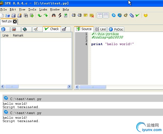Click the Indent icon
The image size is (163, 134).
coord(74,15)
